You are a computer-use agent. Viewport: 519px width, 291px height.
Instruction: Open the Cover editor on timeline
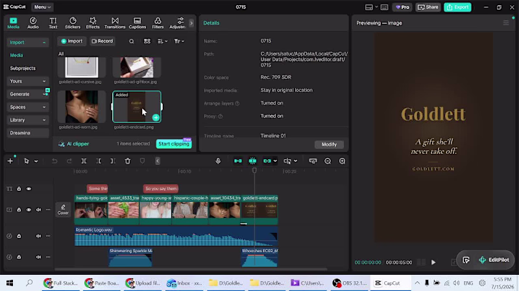(x=63, y=210)
